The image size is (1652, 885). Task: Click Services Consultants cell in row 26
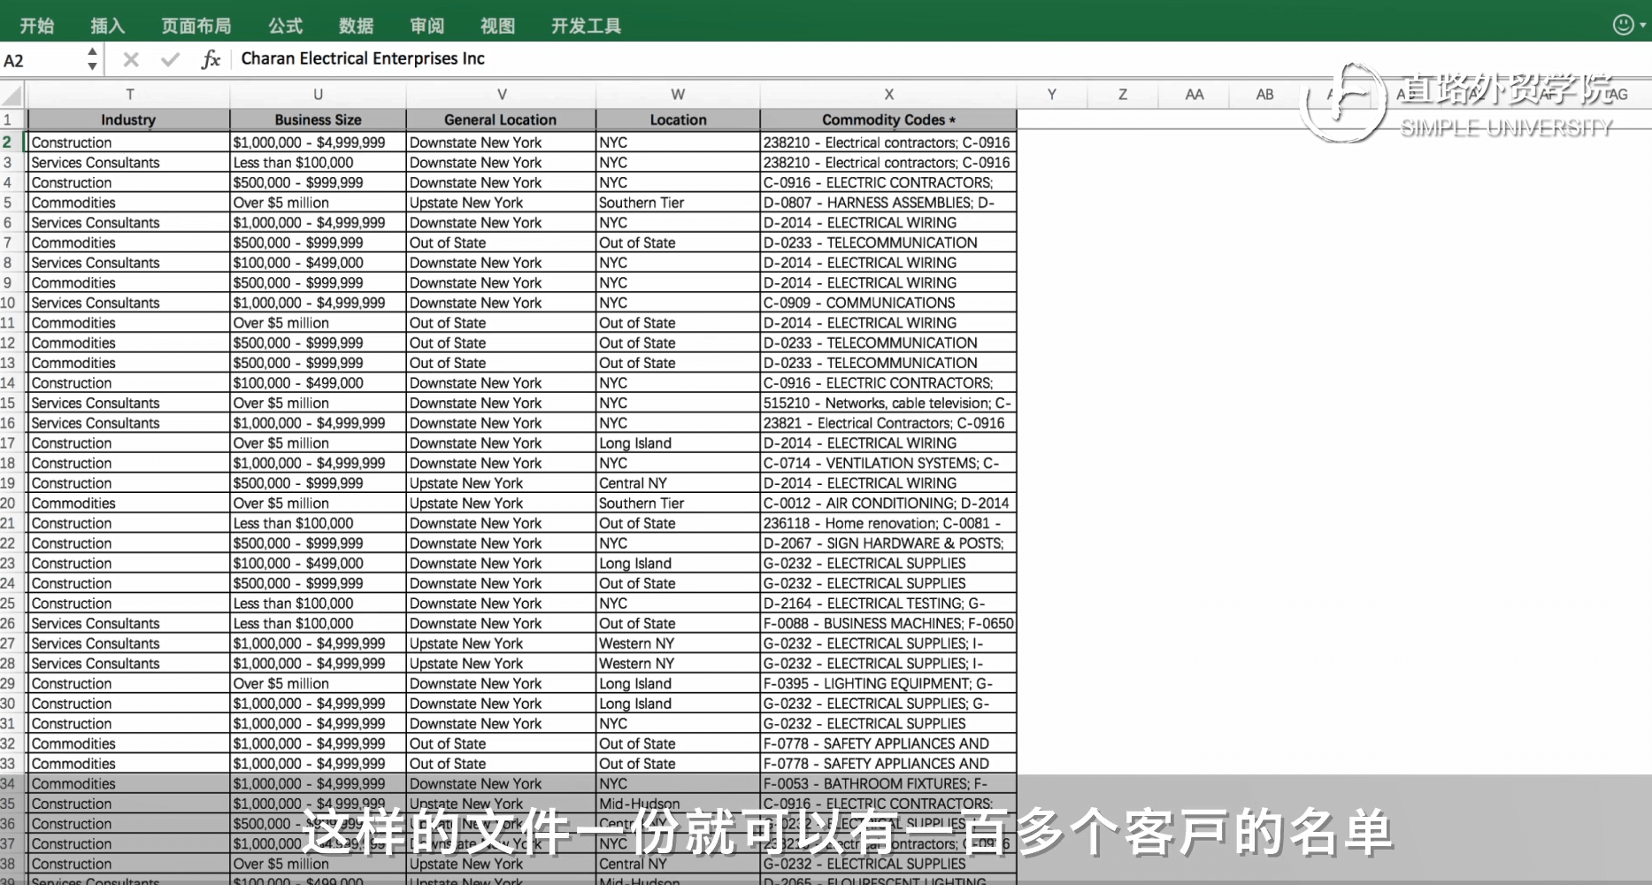(129, 623)
